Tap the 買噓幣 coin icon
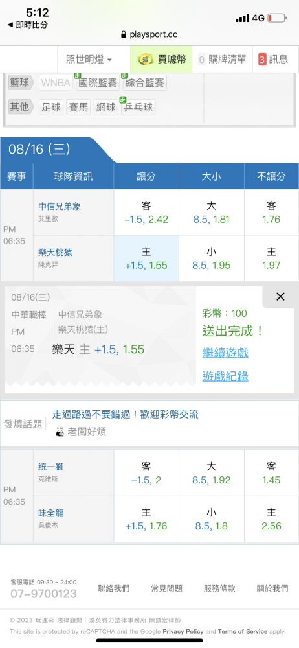The width and height of the screenshot is (299, 648). [x=144, y=60]
